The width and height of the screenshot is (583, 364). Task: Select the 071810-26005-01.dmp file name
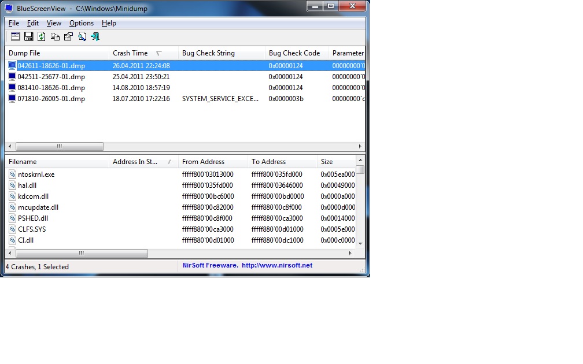point(51,99)
